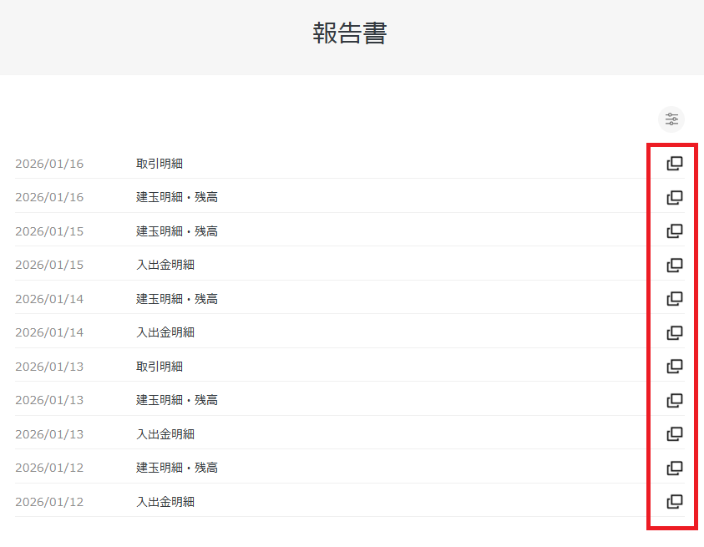The height and width of the screenshot is (547, 704).
Task: Copy the 2026/01/16 取引明細 report
Action: pyautogui.click(x=673, y=164)
